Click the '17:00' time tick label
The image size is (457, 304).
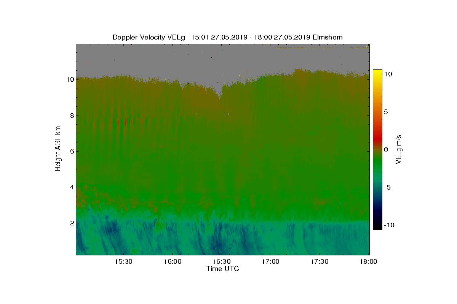[270, 261]
